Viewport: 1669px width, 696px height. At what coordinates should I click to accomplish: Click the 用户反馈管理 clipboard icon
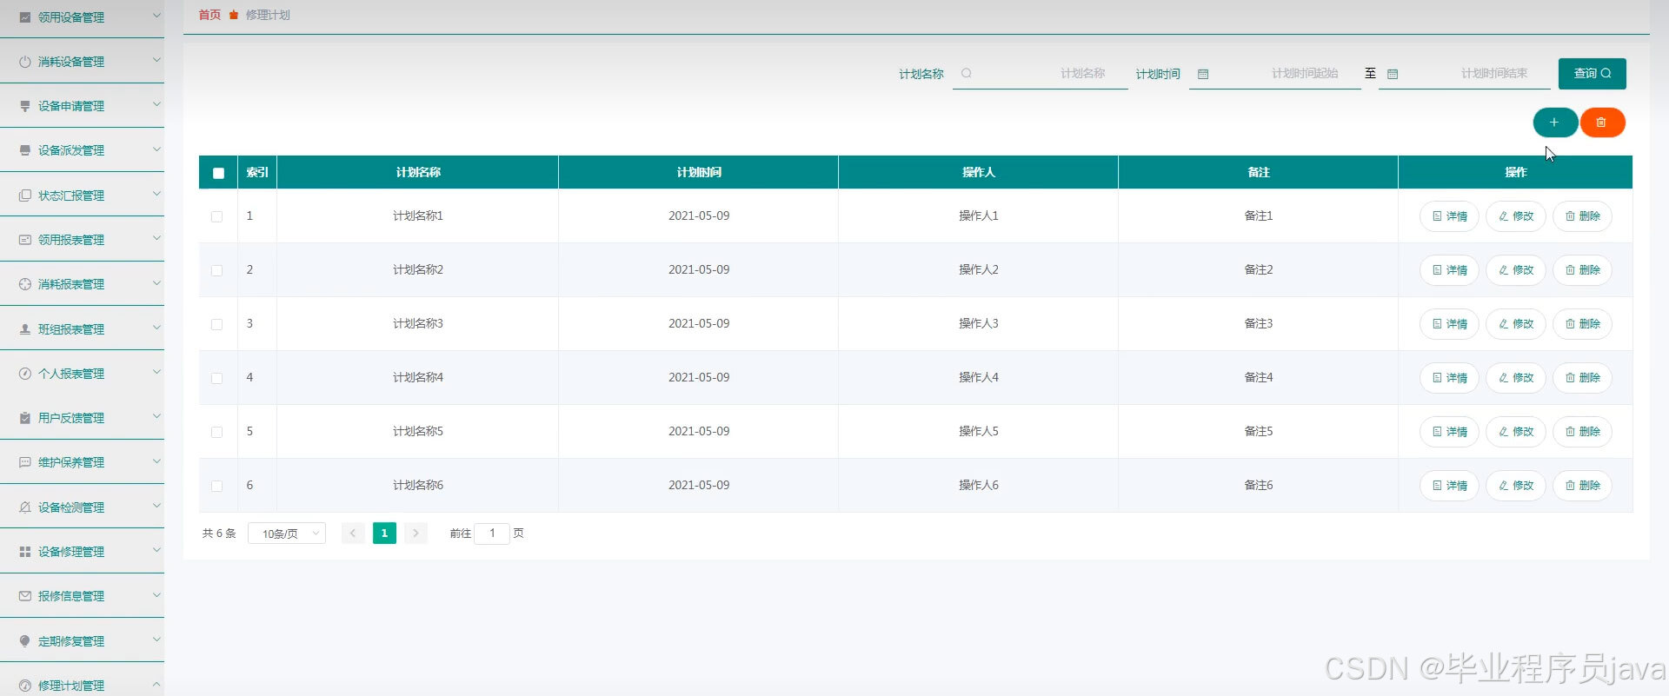[x=25, y=418]
